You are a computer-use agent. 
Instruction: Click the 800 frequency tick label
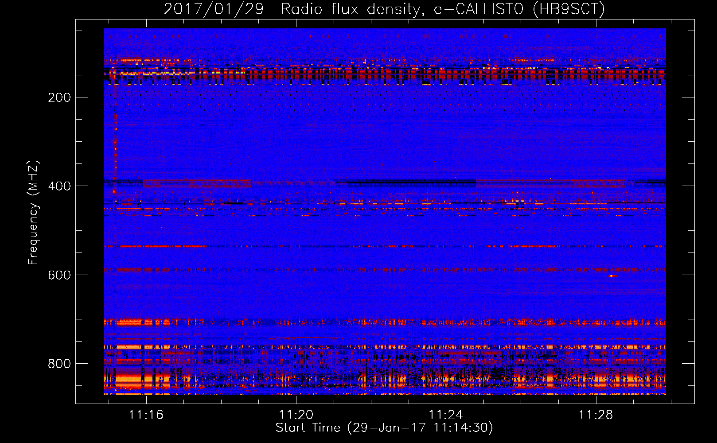(59, 364)
